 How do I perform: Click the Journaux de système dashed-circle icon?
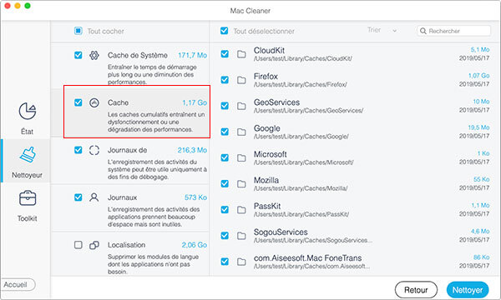[x=94, y=150]
